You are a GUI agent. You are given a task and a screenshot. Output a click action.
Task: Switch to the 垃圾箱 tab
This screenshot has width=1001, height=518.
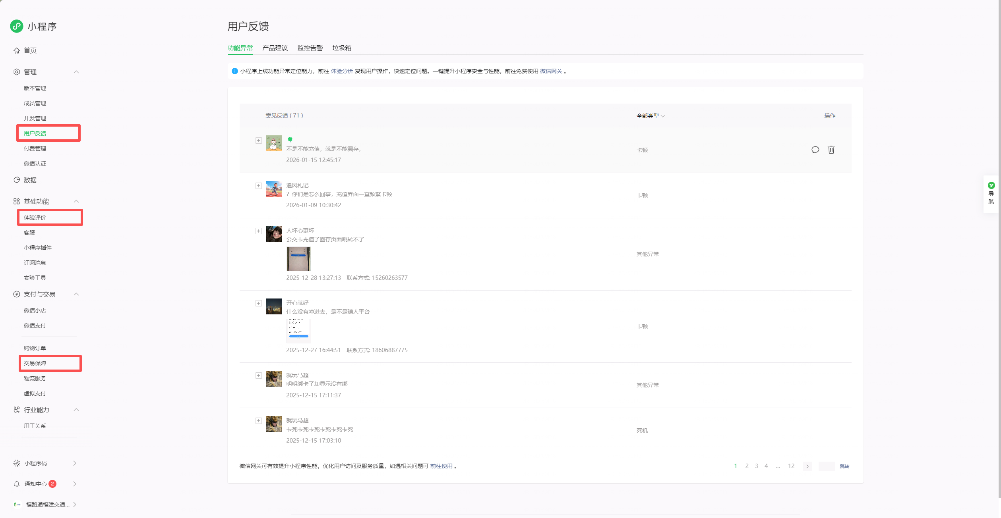[342, 48]
